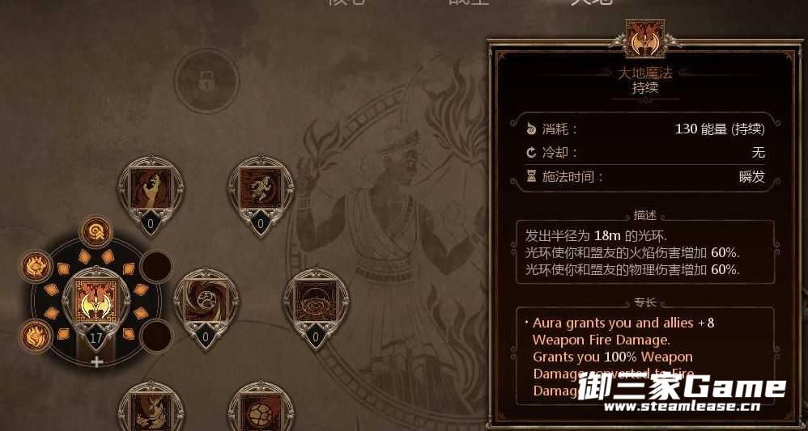The width and height of the screenshot is (808, 431).
Task: Select the clawed creature skill at bottom
Action: [151, 412]
